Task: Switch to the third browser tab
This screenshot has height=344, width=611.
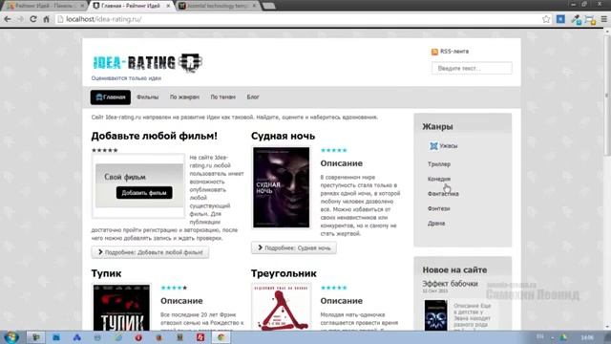Action: click(x=219, y=6)
